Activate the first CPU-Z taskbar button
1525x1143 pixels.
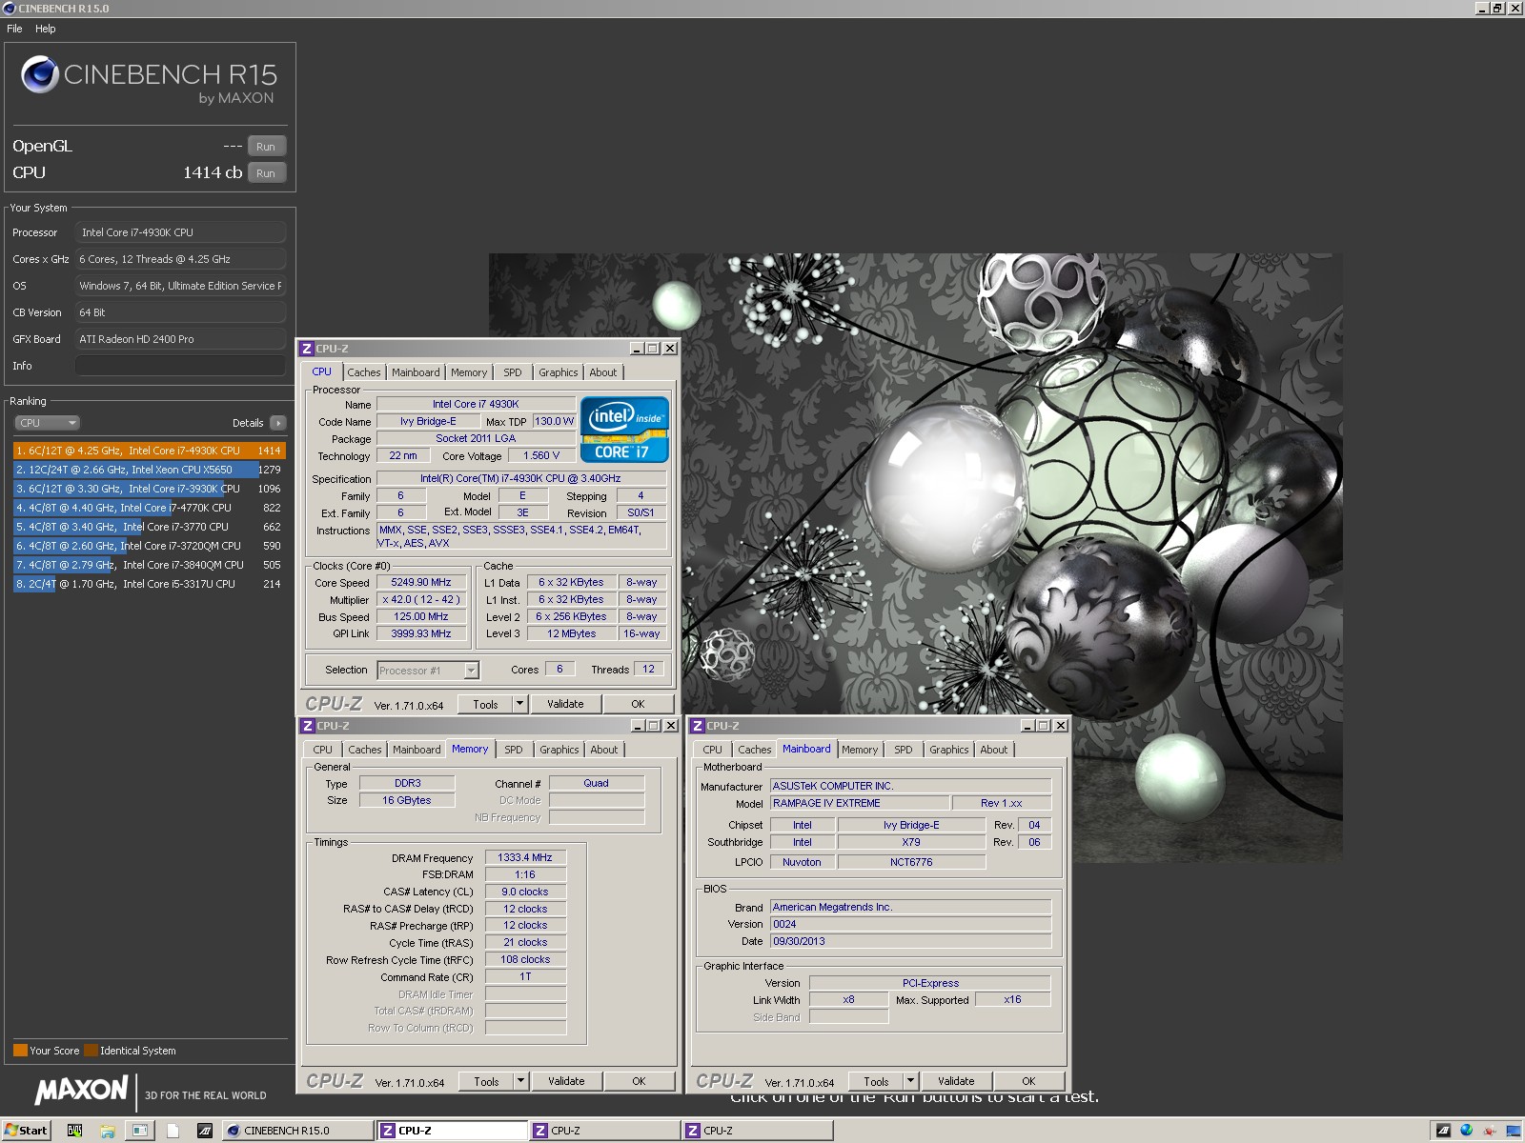[x=452, y=1131]
